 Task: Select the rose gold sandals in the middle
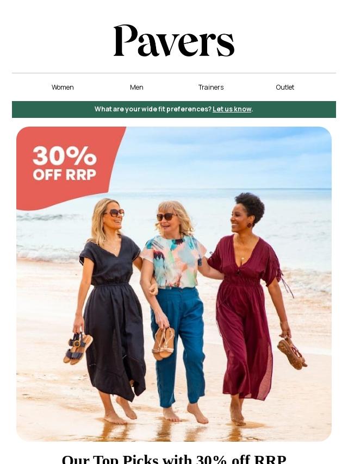pyautogui.click(x=163, y=343)
